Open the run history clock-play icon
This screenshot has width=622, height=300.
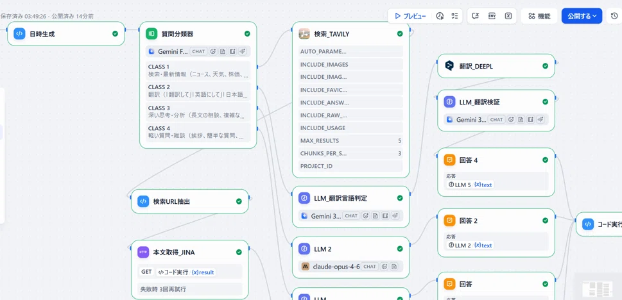(440, 16)
